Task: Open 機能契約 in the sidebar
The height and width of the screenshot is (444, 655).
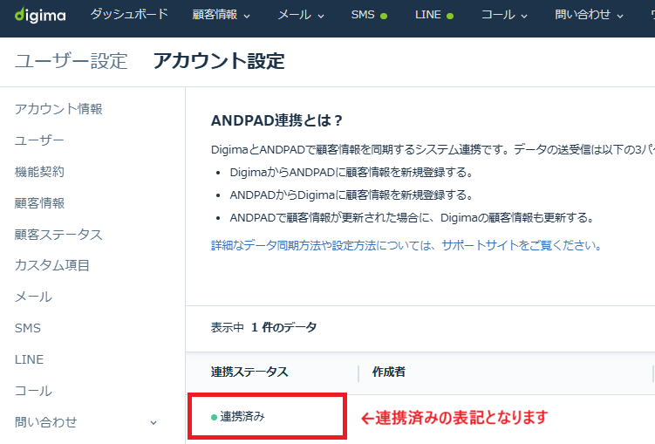Action: 39,171
